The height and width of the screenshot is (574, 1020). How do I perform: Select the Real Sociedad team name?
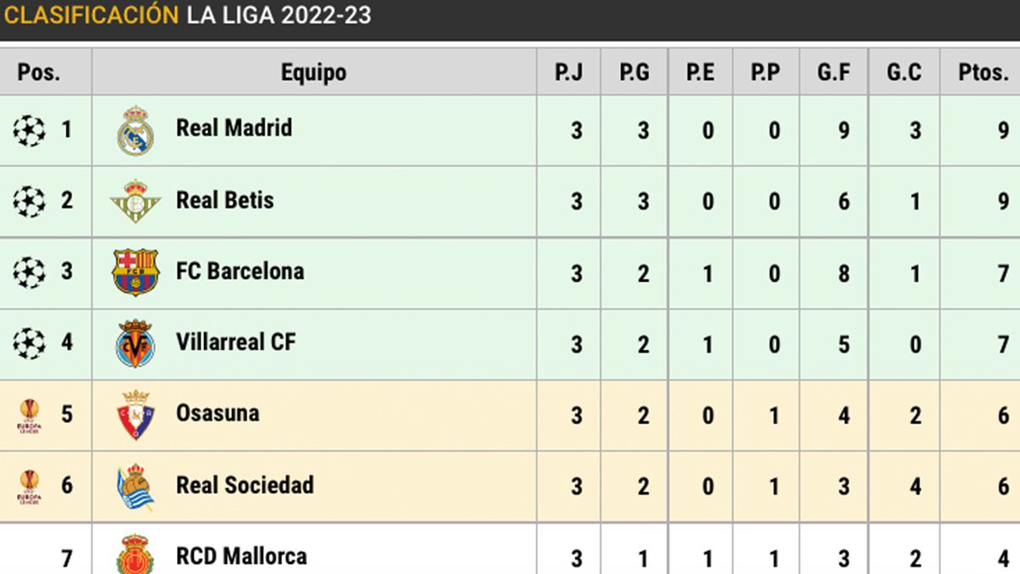tap(245, 485)
